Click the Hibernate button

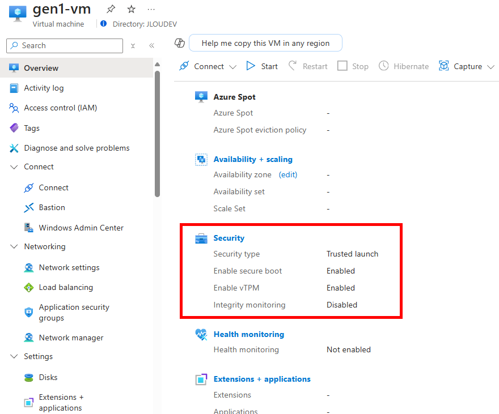tap(404, 66)
